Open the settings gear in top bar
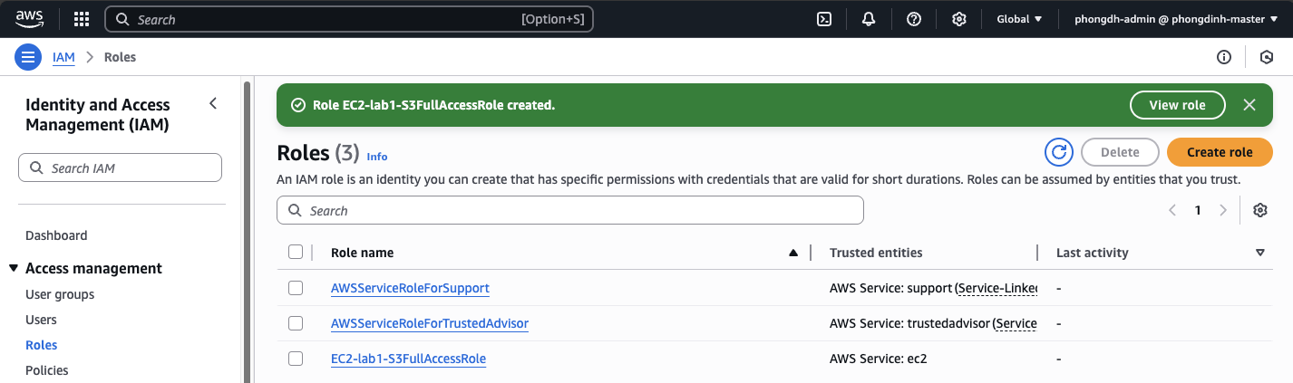 [x=959, y=19]
